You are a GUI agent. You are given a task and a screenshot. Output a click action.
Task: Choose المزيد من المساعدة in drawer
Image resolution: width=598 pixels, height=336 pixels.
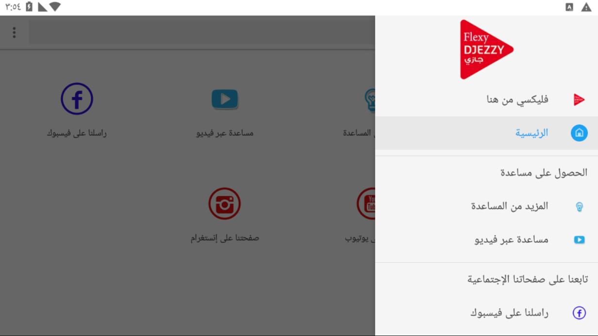486,207
